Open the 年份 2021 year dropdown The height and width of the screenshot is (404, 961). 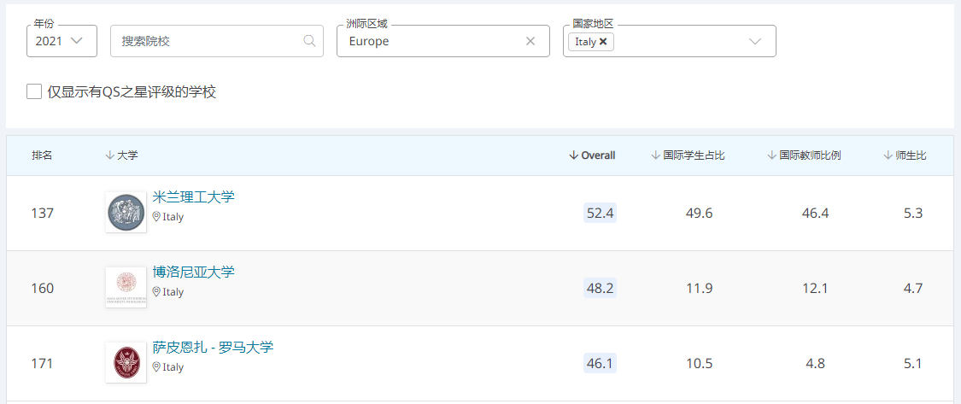click(62, 41)
